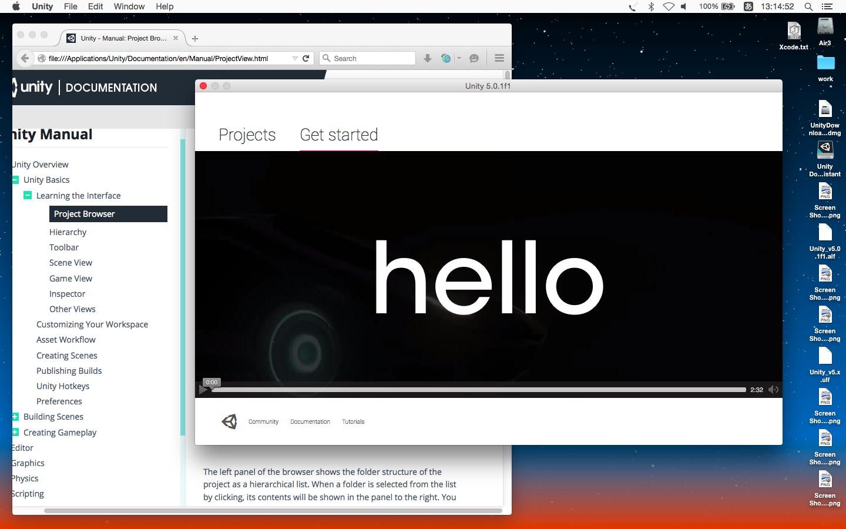
Task: Mute the intro video volume speaker
Action: point(773,390)
